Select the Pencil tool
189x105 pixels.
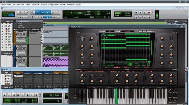(x=58, y=13)
